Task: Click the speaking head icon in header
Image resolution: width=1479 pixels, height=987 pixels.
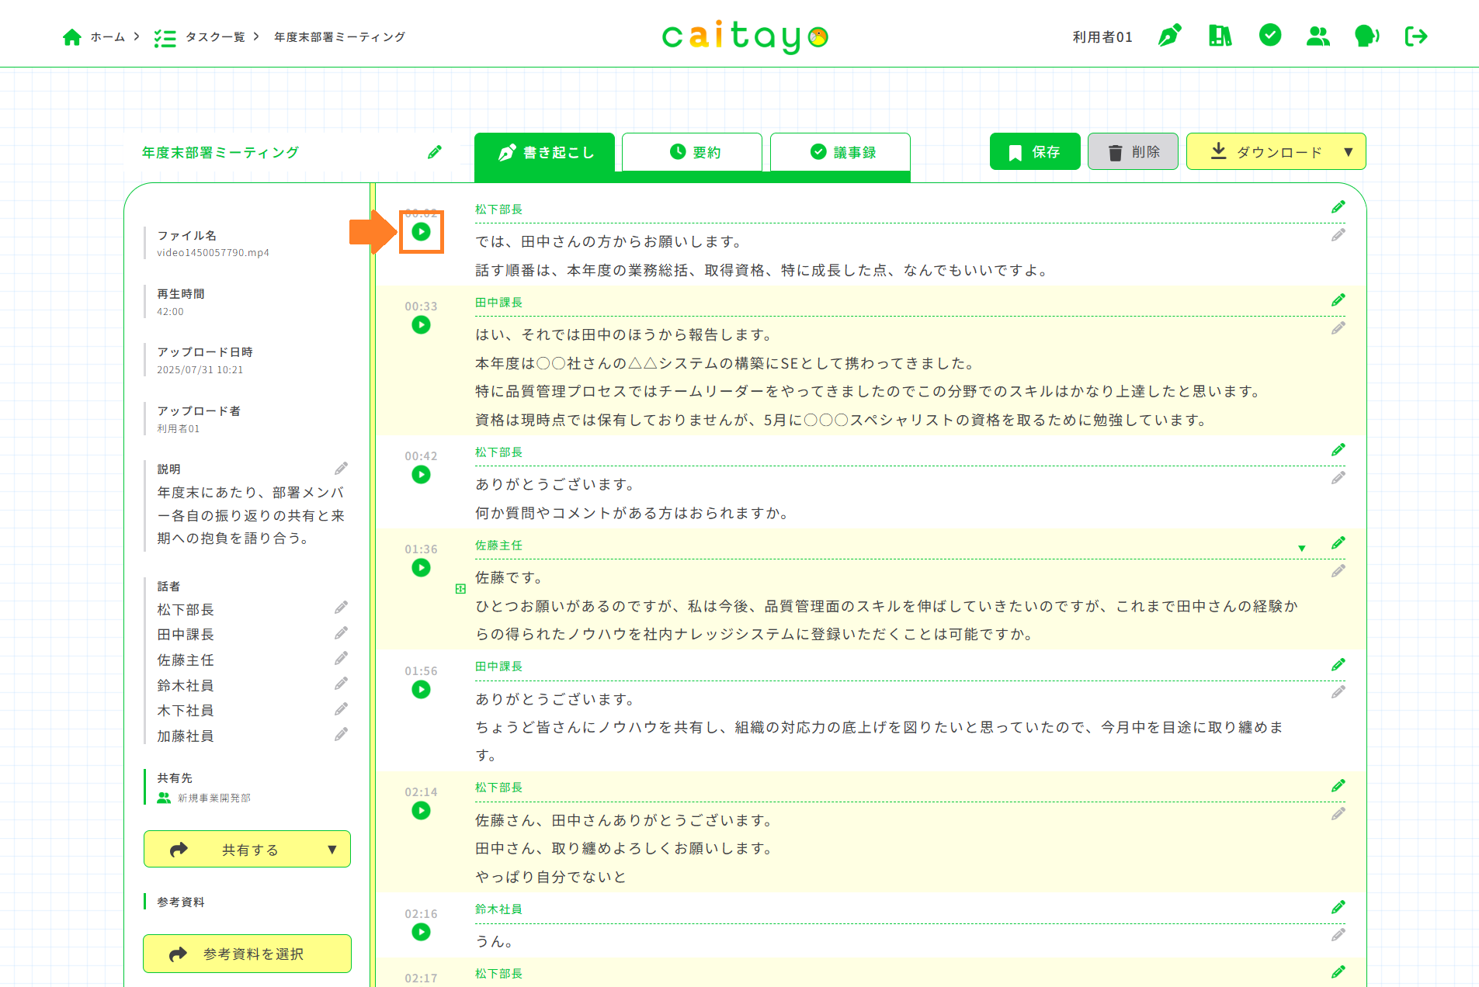Action: pyautogui.click(x=1366, y=36)
